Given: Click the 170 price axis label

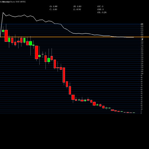Looking at the screenshot, I should pyautogui.click(x=142, y=46).
